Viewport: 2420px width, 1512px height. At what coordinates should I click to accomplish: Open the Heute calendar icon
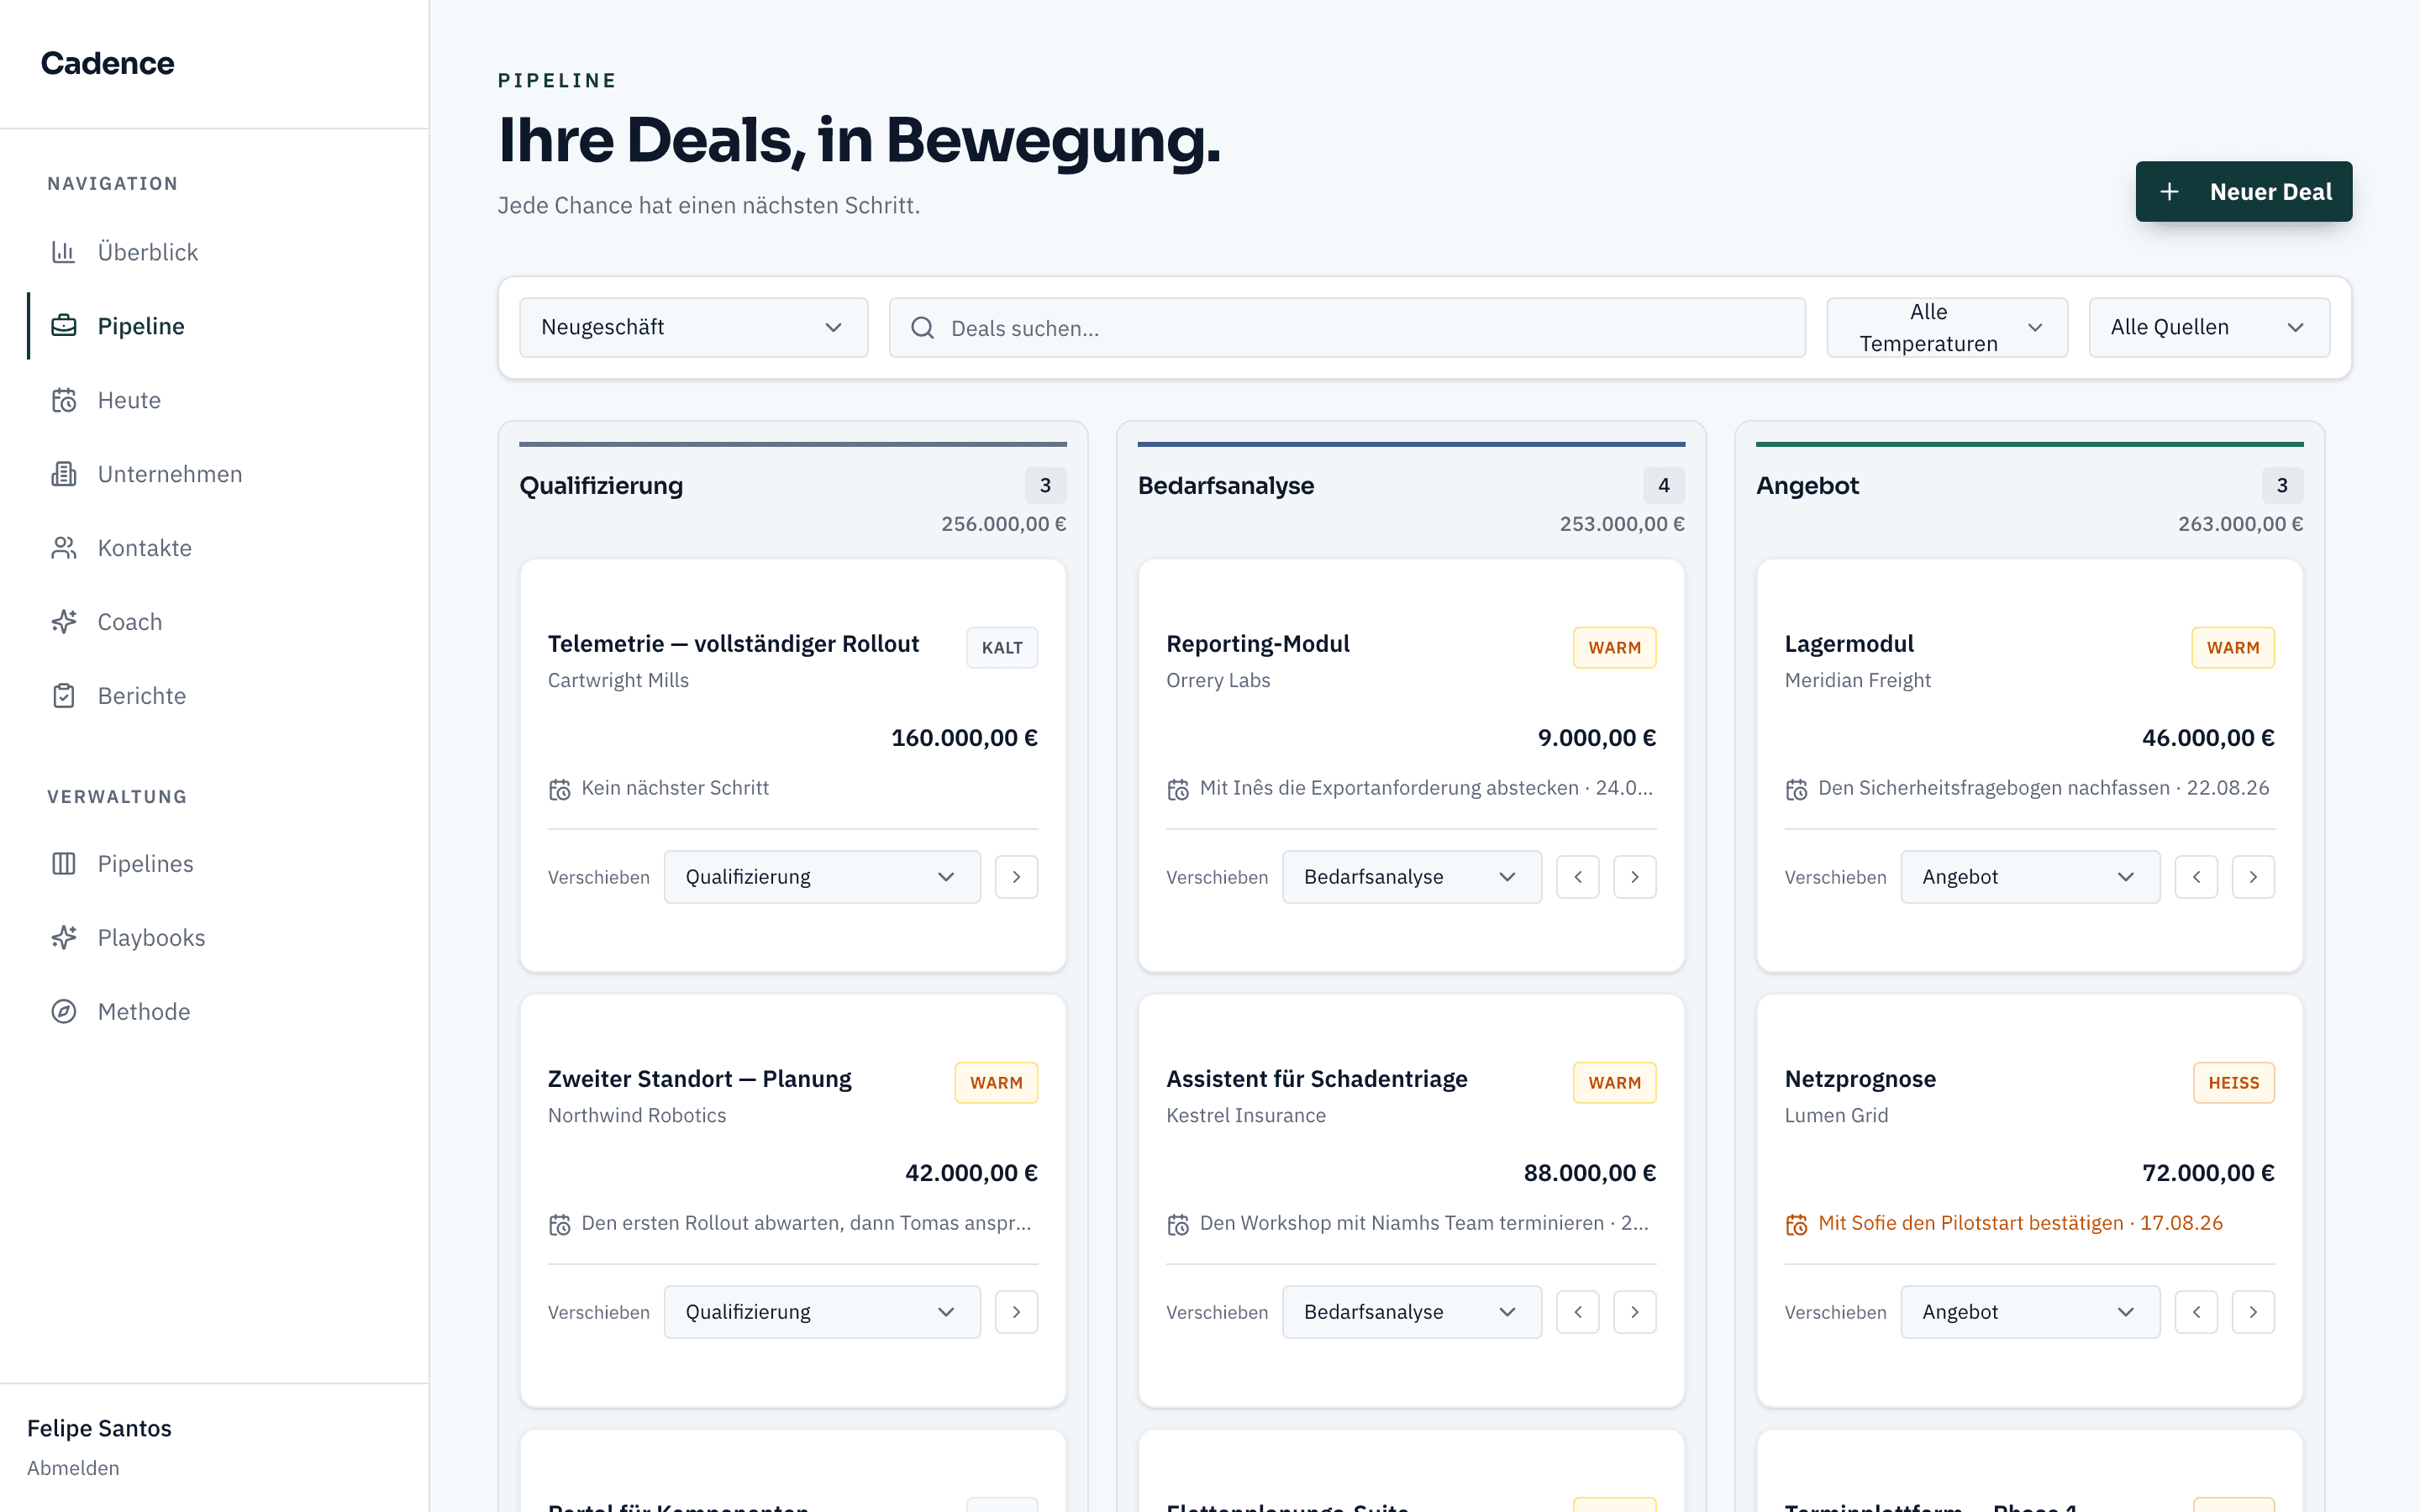[64, 400]
